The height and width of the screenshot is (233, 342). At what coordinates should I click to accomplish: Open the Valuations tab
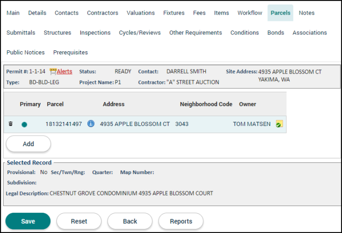(x=141, y=13)
